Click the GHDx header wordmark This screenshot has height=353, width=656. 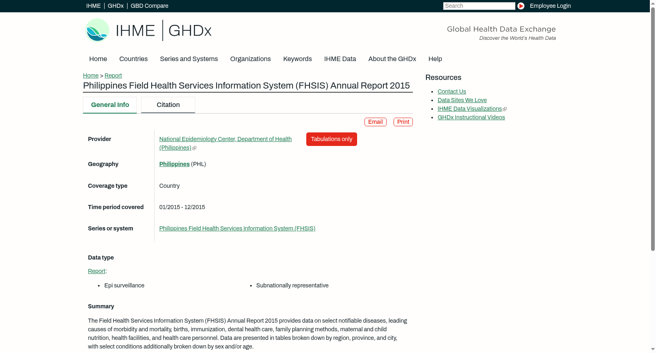[x=190, y=31]
